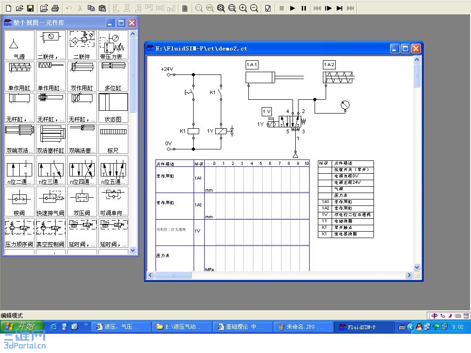This screenshot has width=471, height=353.
Task: Copy the selection via toolbar
Action: tap(91, 8)
